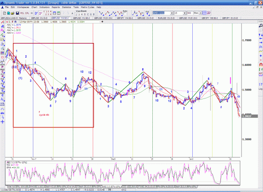
Task: Expand the period value 15 dropdown
Action: (184, 13)
